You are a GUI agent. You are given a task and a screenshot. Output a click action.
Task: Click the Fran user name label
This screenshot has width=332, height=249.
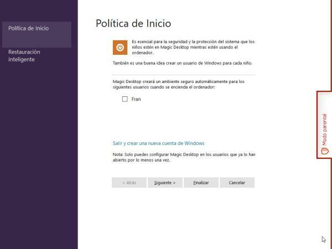click(136, 99)
